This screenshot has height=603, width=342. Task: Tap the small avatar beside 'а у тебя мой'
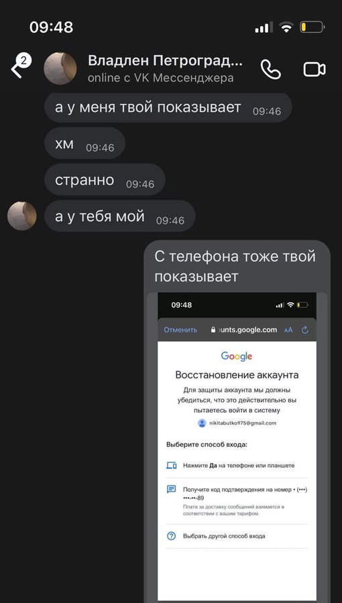pyautogui.click(x=22, y=216)
